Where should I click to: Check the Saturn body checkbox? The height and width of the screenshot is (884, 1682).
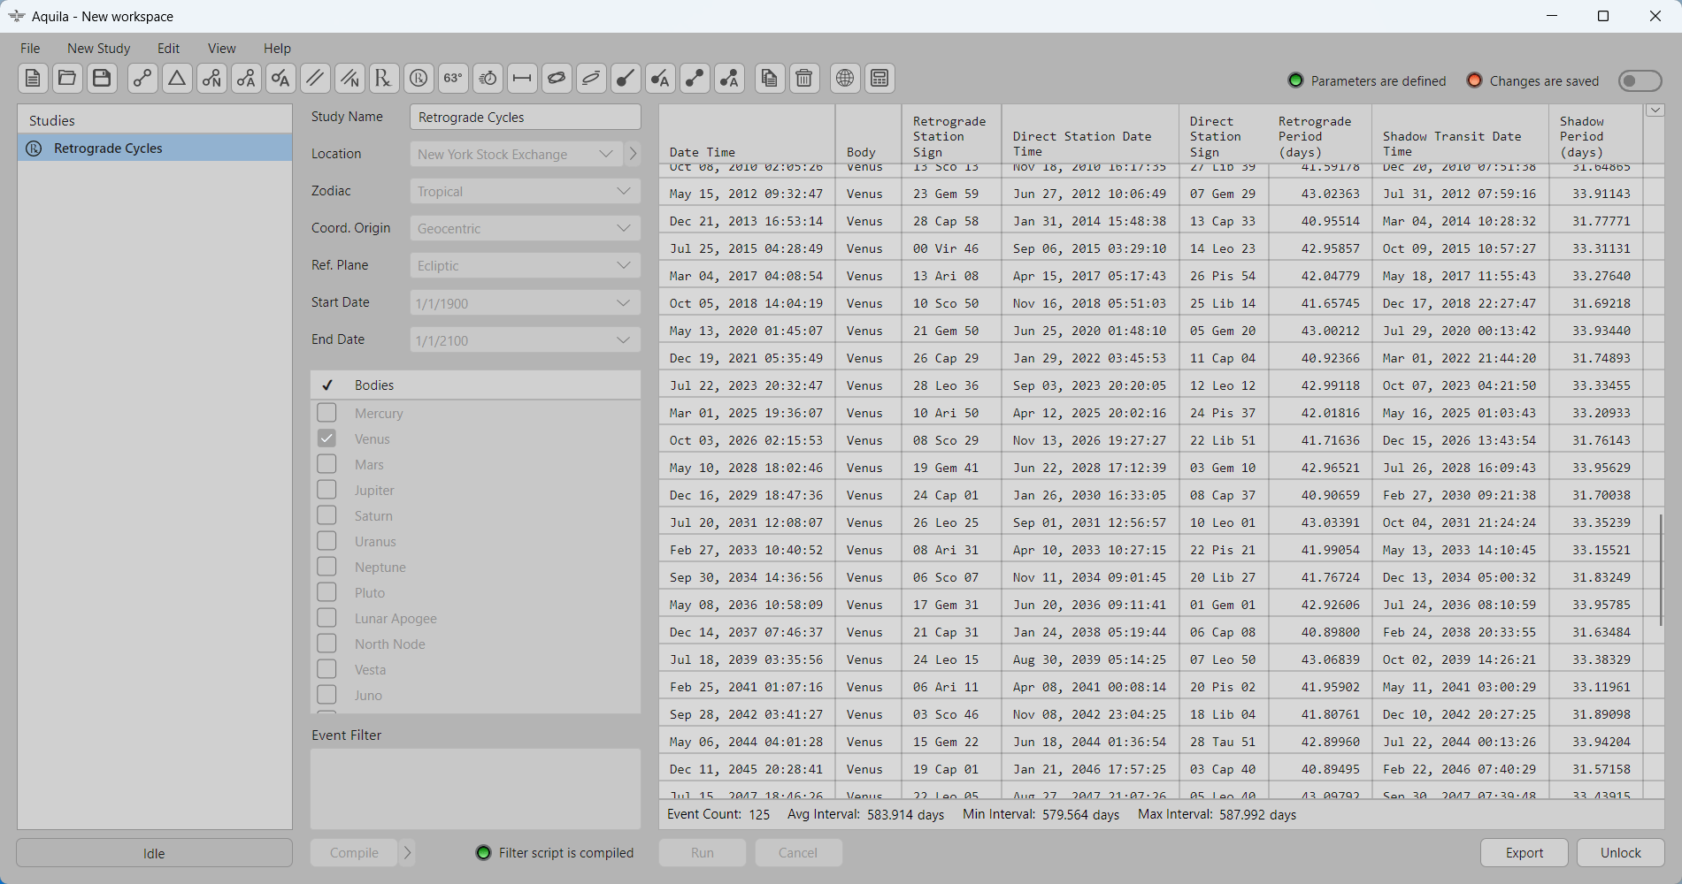pos(326,515)
